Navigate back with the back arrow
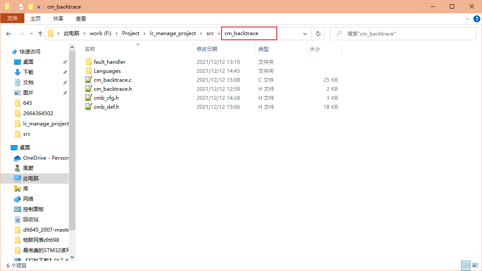Screen dimensions: 482x271 tap(9, 33)
